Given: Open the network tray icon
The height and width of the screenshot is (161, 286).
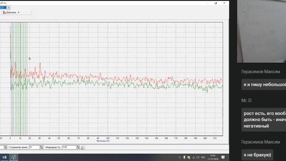Looking at the screenshot, I should (x=193, y=157).
